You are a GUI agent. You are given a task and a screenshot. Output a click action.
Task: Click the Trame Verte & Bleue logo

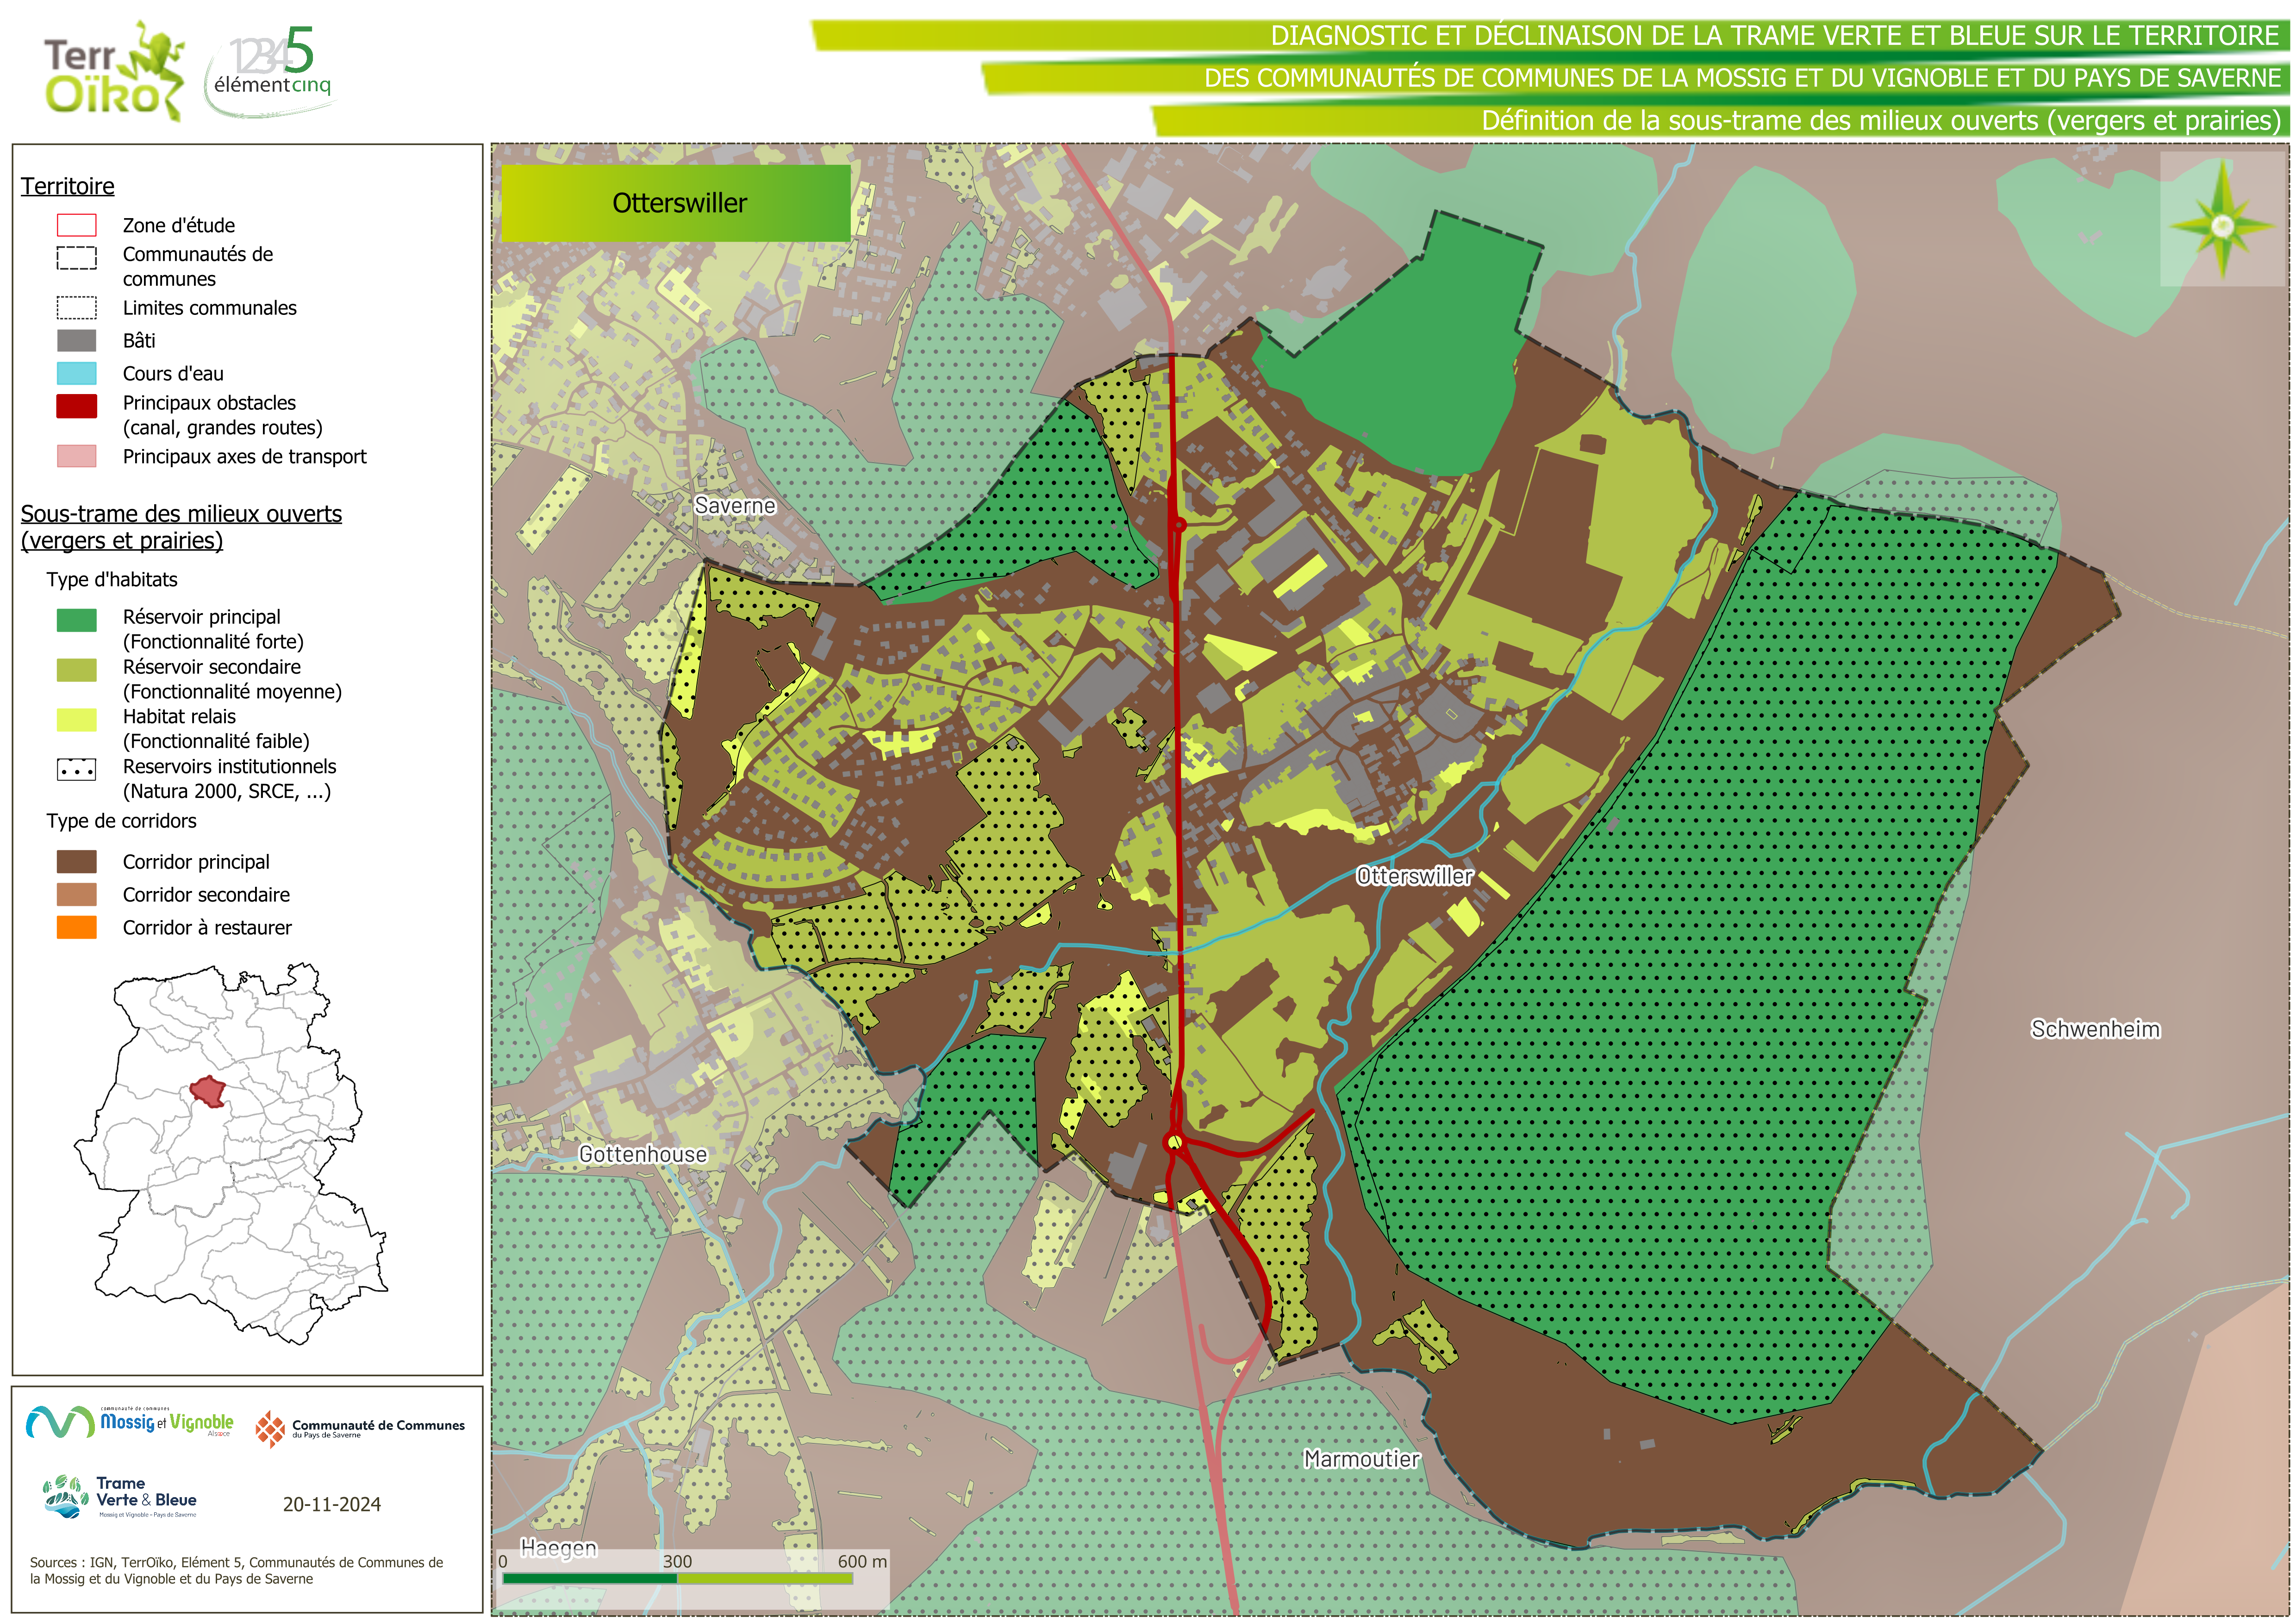(120, 1496)
